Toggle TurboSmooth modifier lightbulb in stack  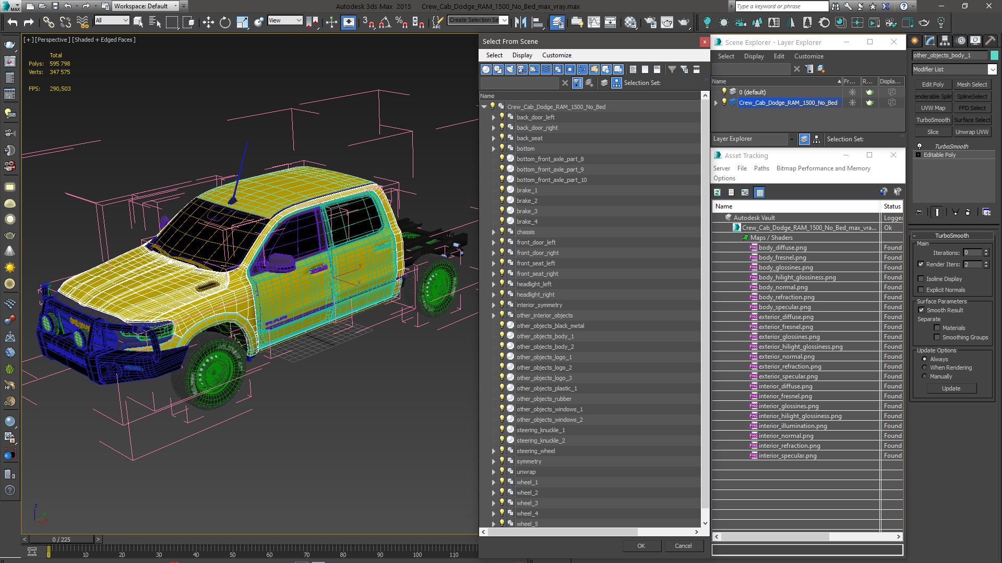[x=920, y=146]
